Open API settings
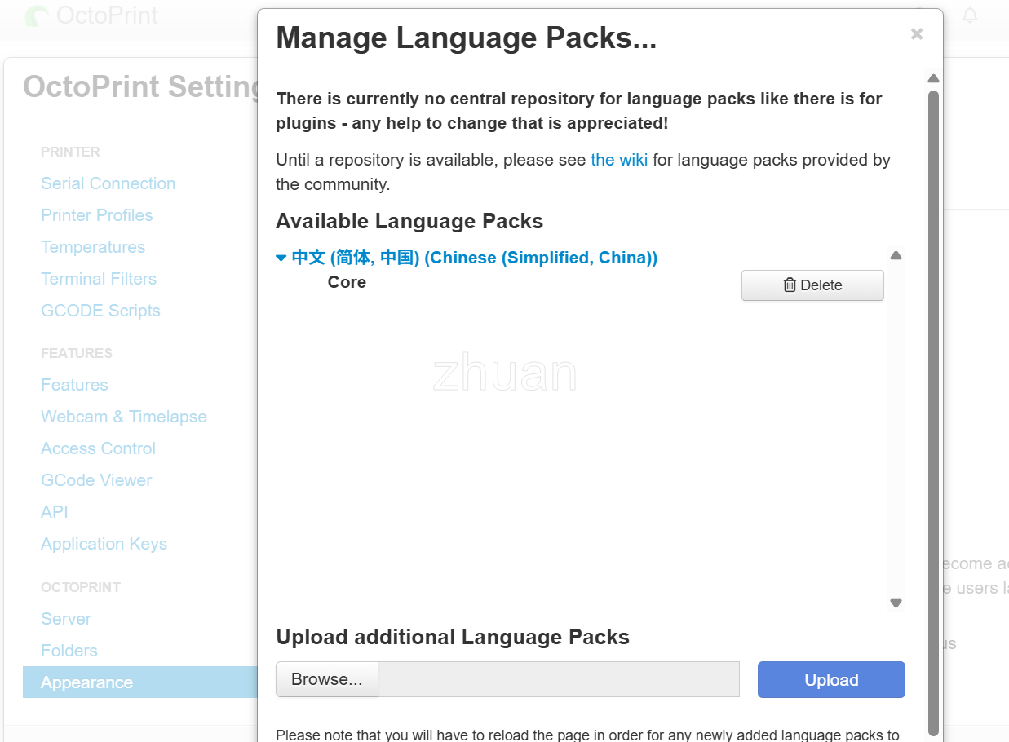The width and height of the screenshot is (1009, 742). tap(55, 512)
